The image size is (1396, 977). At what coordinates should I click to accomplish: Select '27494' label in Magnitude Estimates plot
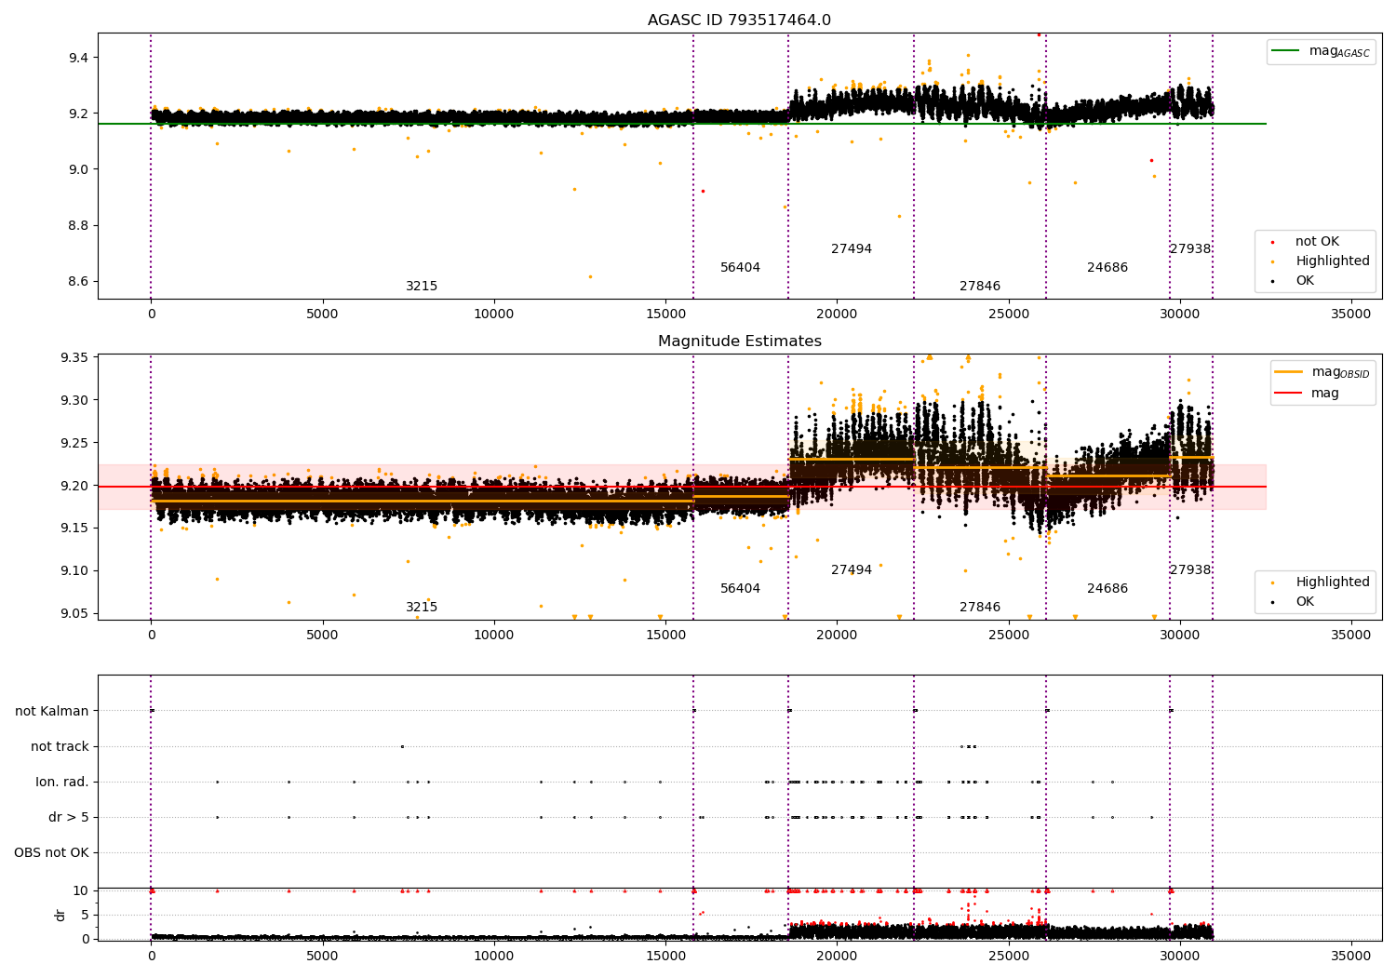(852, 570)
